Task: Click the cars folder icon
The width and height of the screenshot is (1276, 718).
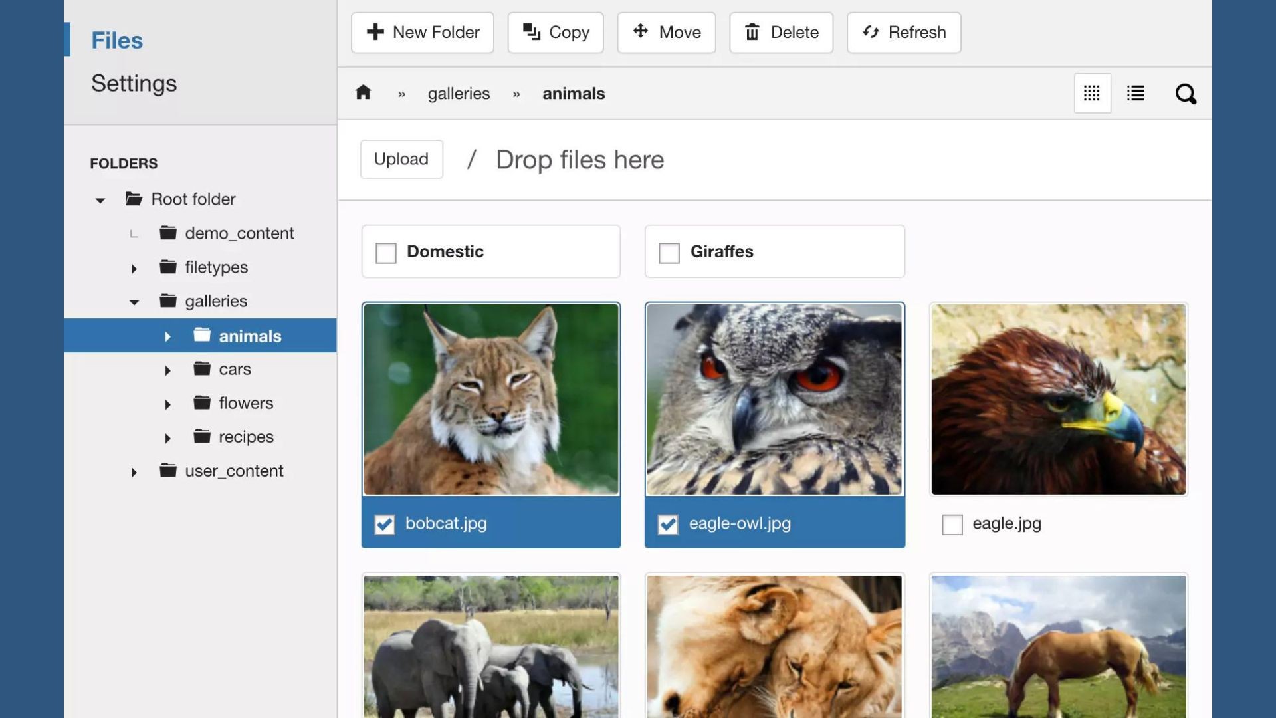Action: [202, 368]
